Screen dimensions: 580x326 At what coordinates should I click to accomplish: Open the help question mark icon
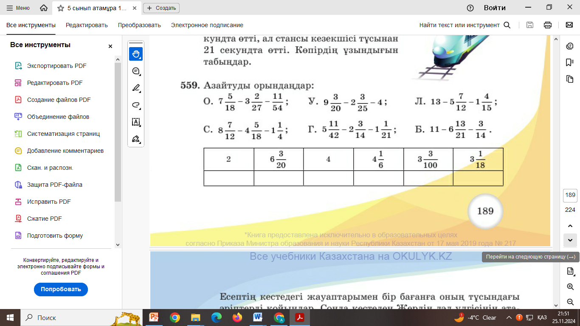470,8
